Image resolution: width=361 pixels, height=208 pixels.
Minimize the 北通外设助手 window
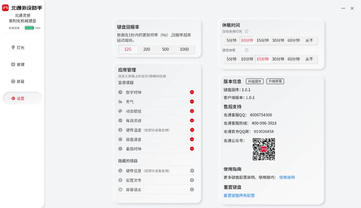[x=343, y=8]
